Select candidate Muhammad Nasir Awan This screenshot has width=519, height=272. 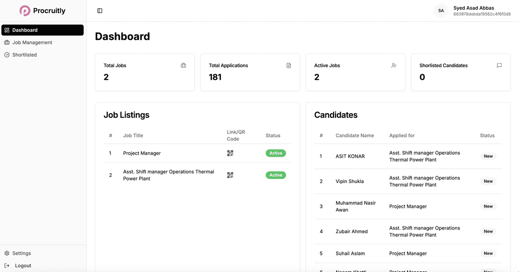[x=355, y=206]
